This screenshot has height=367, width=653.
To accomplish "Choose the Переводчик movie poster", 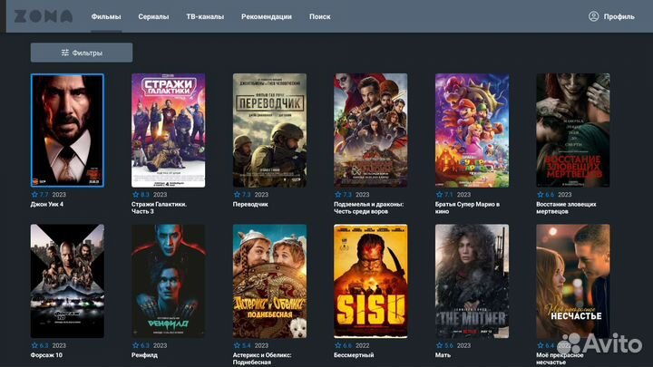I will pos(269,130).
